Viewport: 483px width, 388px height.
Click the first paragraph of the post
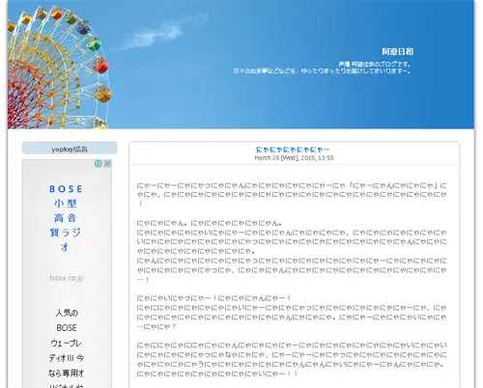coord(292,194)
